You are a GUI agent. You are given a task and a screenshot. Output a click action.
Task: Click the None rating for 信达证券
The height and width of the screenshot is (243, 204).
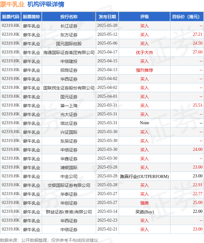(x=145, y=123)
